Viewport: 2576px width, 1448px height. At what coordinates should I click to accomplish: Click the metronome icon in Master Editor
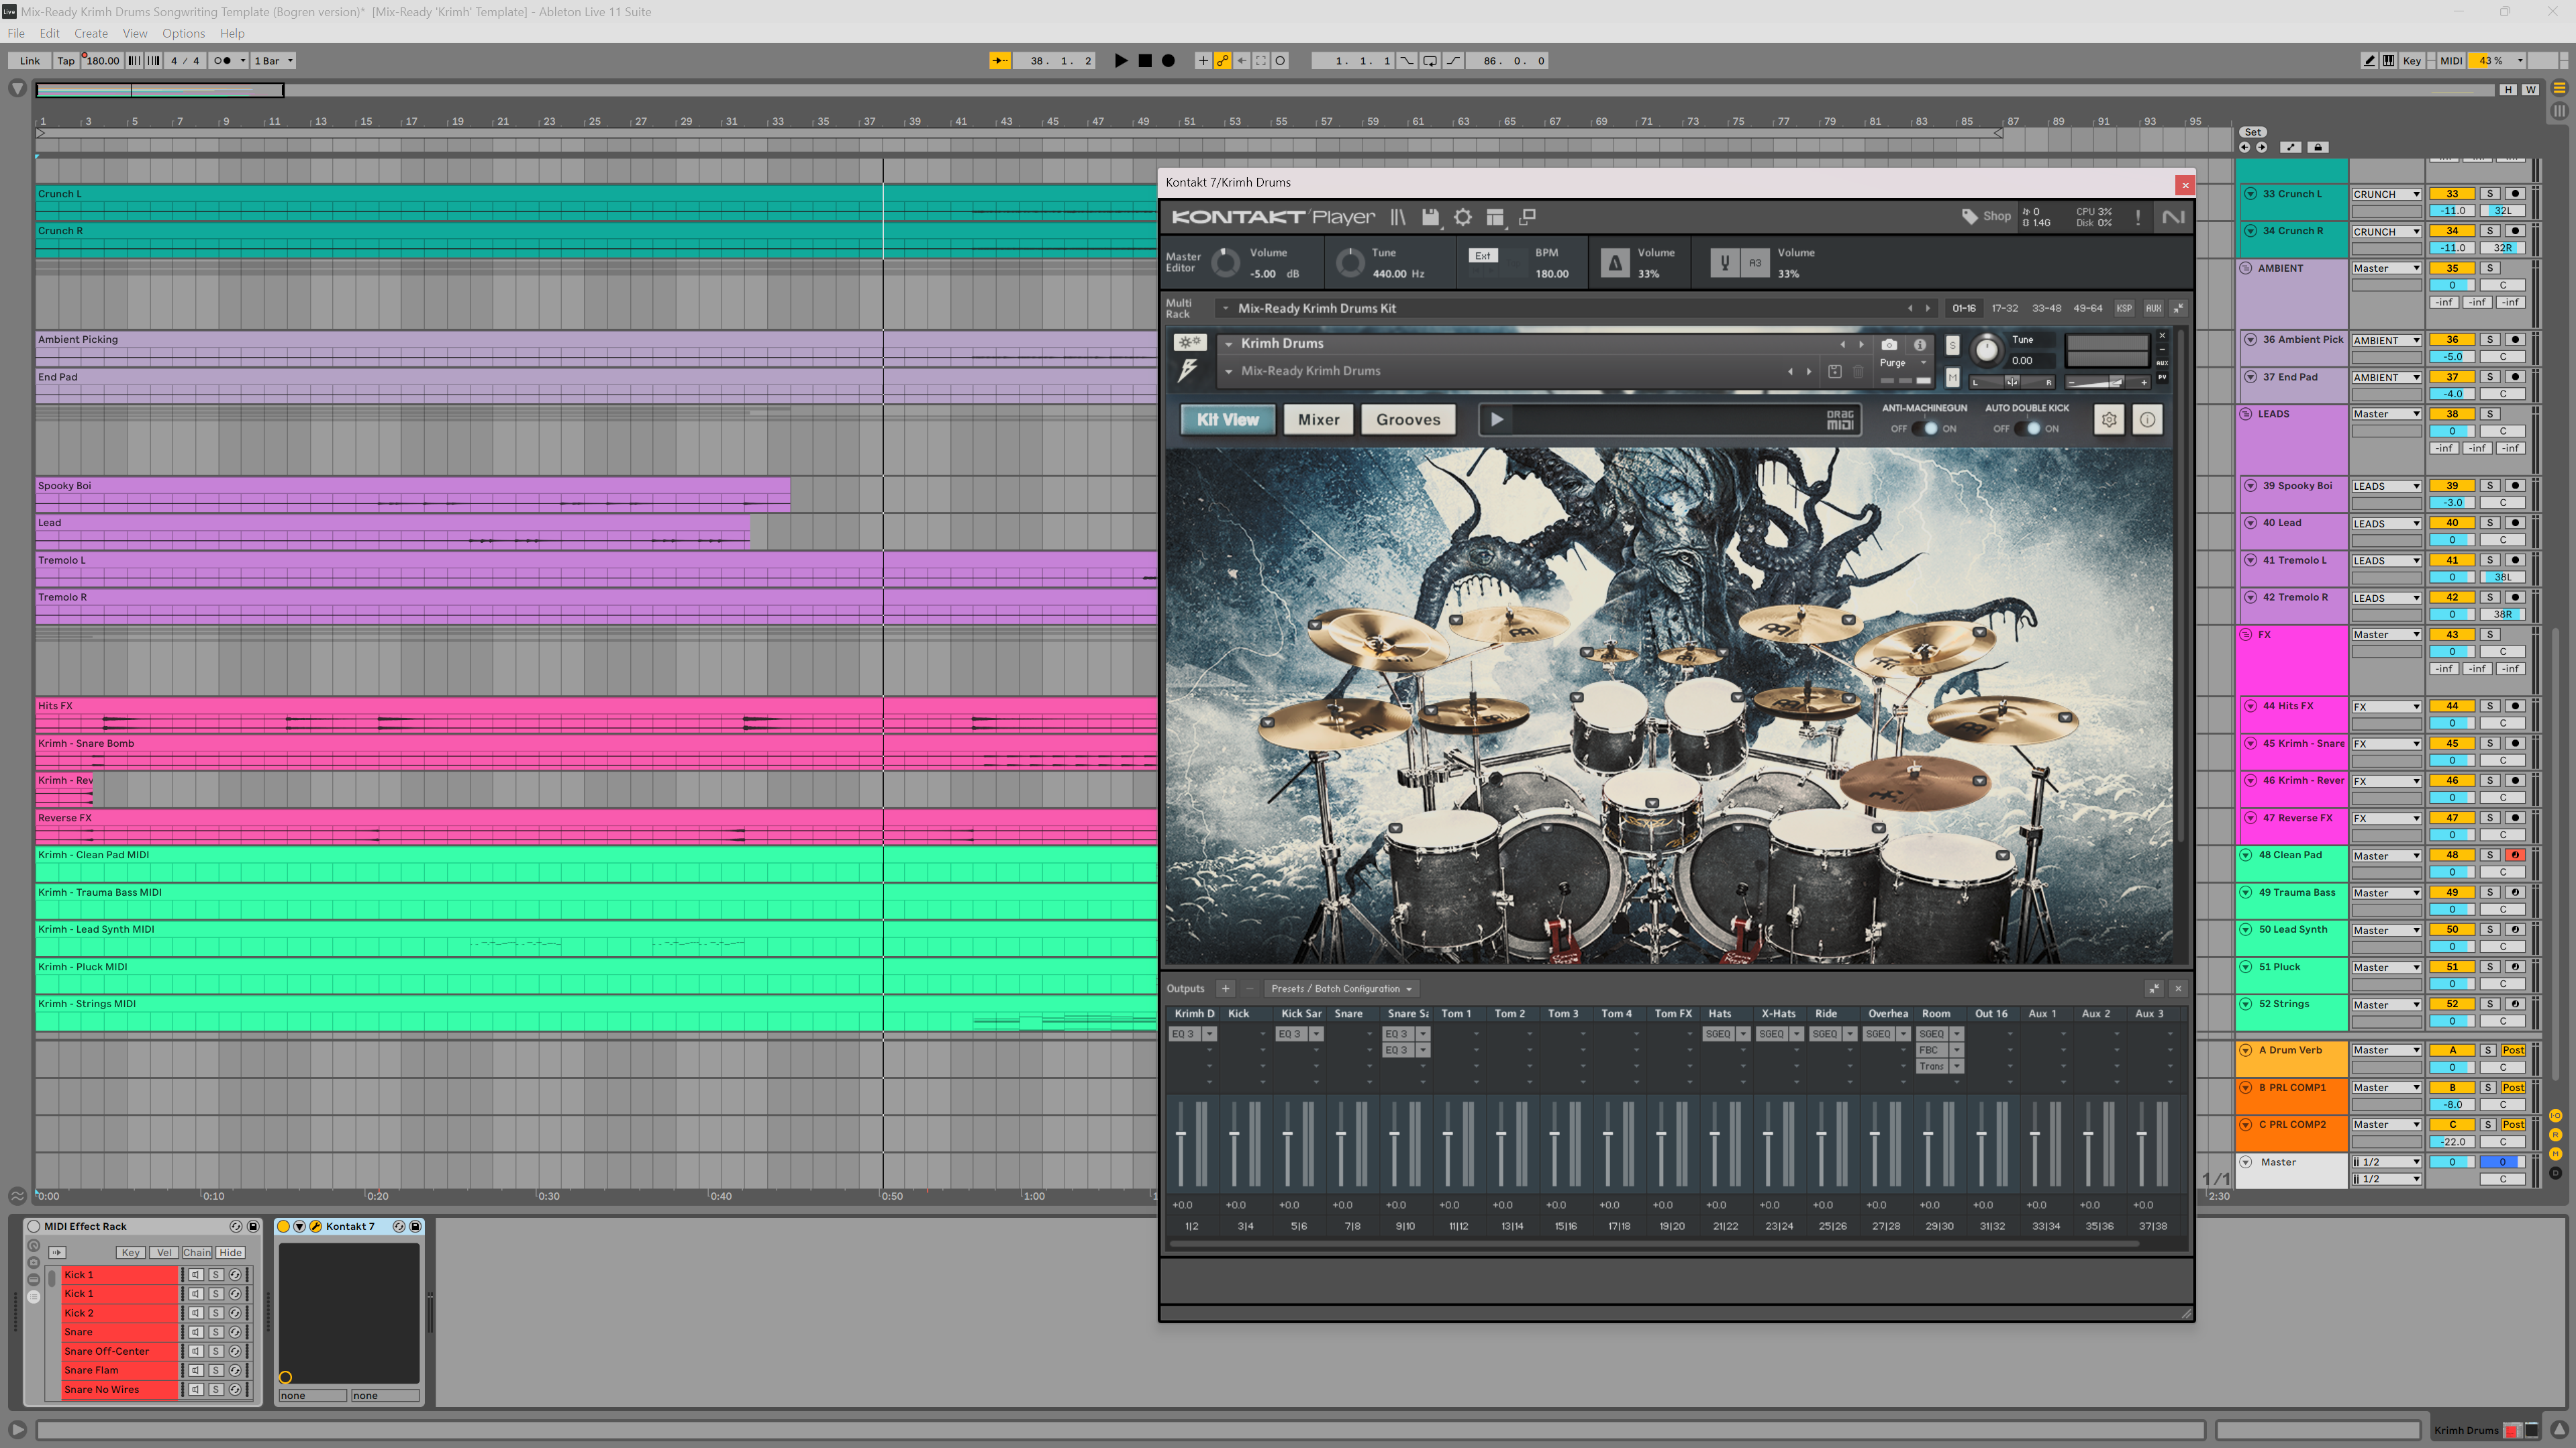coord(1614,263)
